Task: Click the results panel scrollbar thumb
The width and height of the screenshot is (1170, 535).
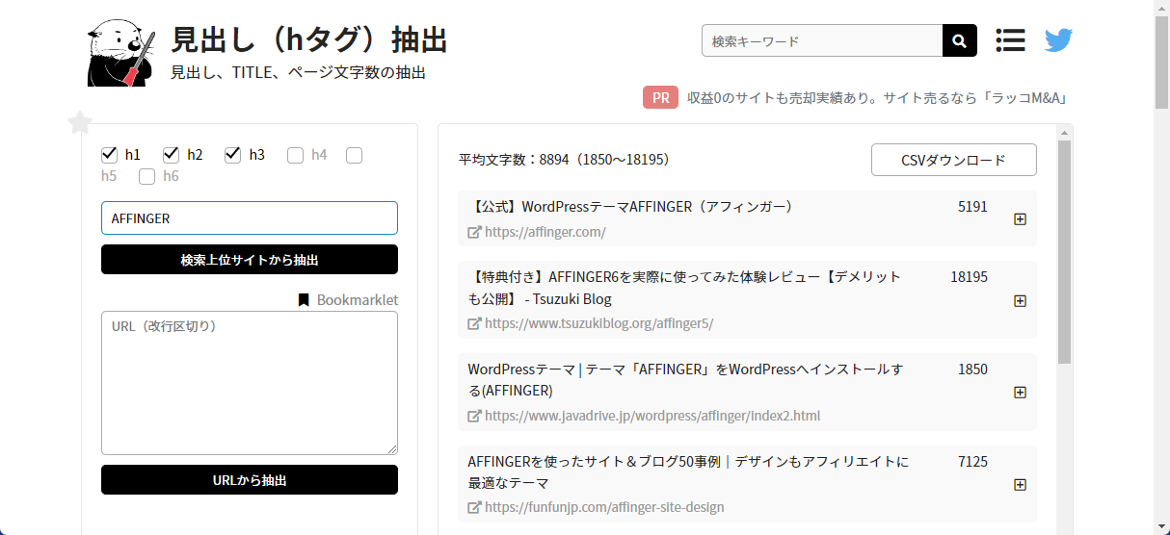Action: click(x=1064, y=252)
